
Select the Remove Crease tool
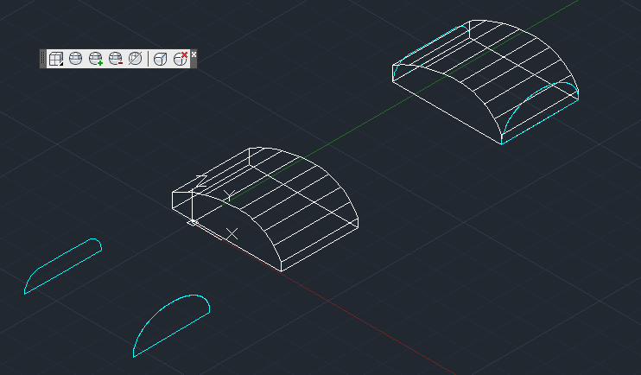coord(180,59)
